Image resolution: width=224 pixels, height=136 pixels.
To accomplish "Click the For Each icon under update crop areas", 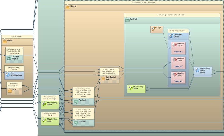I will click(x=76, y=101).
